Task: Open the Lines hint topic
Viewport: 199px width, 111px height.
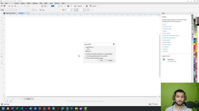Action: (x=164, y=24)
